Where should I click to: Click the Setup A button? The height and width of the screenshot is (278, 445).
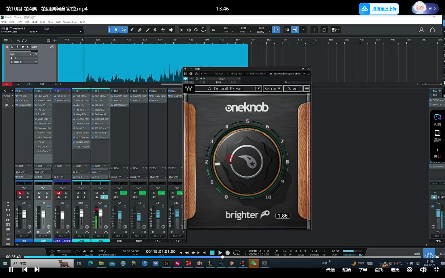click(272, 89)
